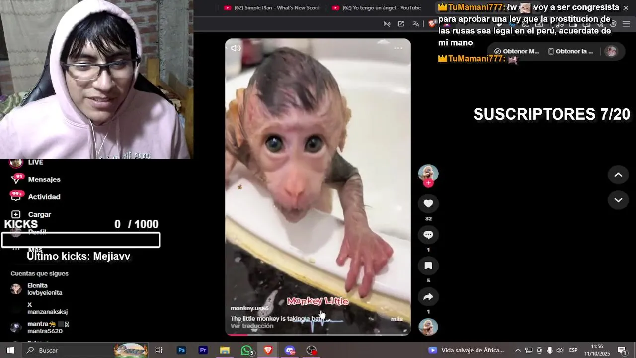Go to the previous video with the up chevron
The width and height of the screenshot is (636, 358).
pos(618,175)
